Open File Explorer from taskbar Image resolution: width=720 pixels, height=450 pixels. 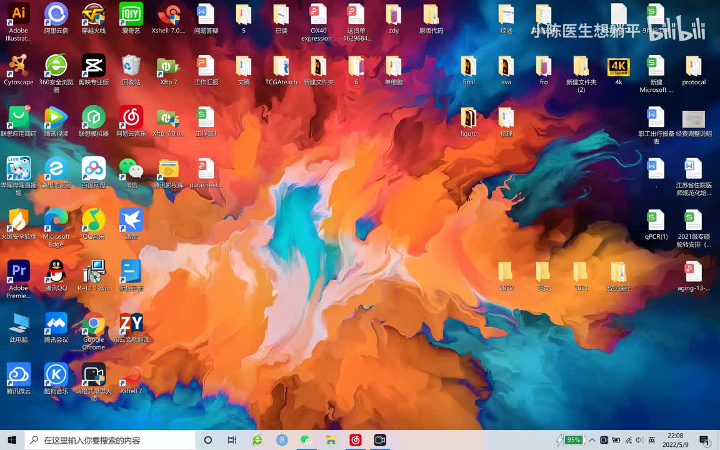point(331,440)
